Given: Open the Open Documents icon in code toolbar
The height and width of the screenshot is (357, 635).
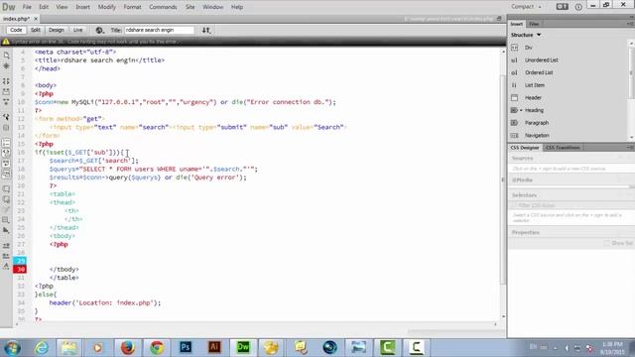Looking at the screenshot, I should point(6,56).
